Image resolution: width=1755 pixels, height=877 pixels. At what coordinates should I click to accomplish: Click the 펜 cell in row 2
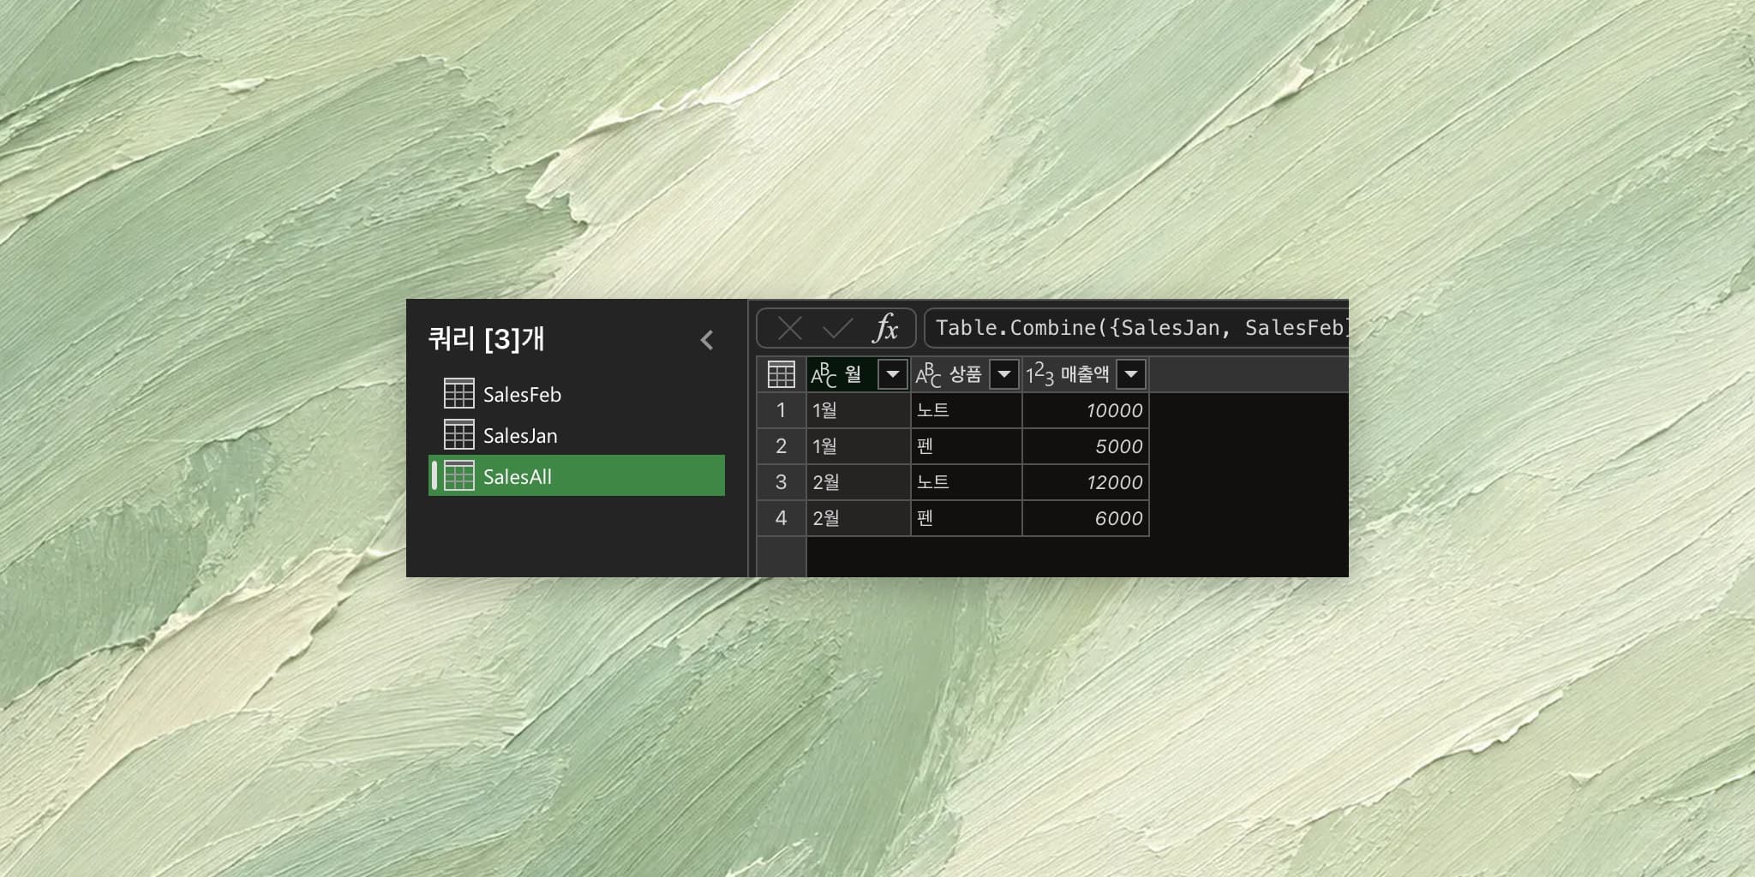[x=967, y=446]
